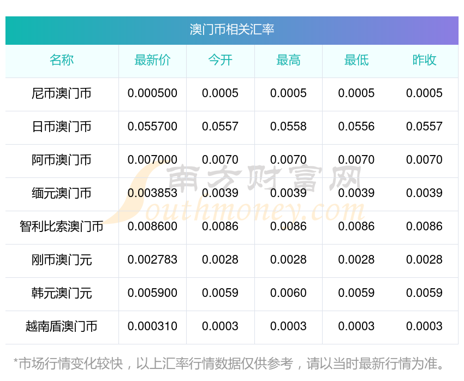The width and height of the screenshot is (464, 381).
Task: Select latest price value 0.005900
Action: tap(152, 293)
